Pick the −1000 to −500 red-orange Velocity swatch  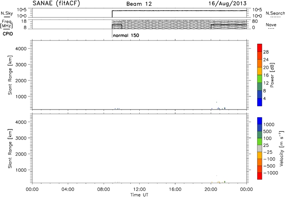[260, 169]
